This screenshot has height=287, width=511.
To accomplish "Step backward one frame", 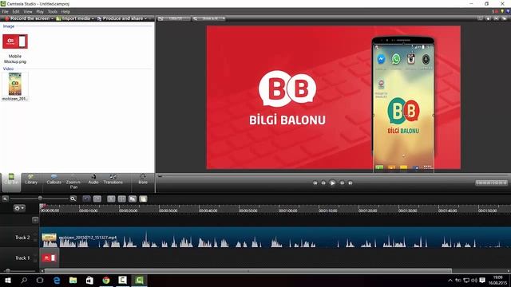I will coord(323,183).
